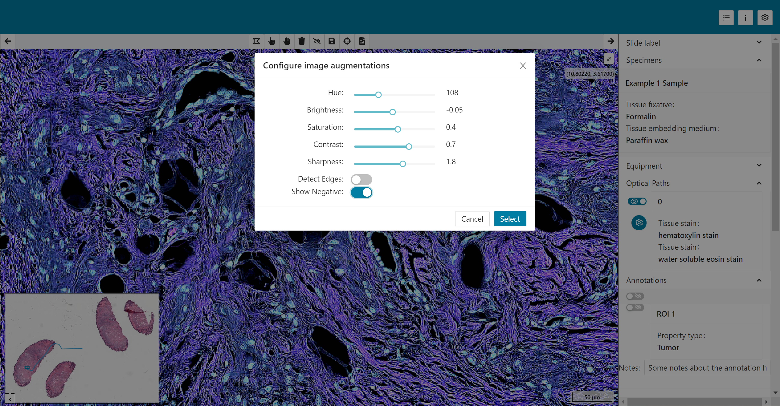Image resolution: width=780 pixels, height=406 pixels.
Task: Click the pointing-hand select tool
Action: coord(272,41)
